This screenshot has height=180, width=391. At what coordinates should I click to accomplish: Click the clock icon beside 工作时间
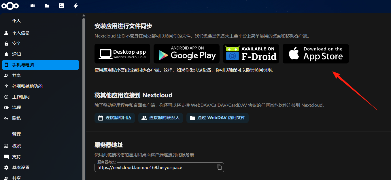6,97
